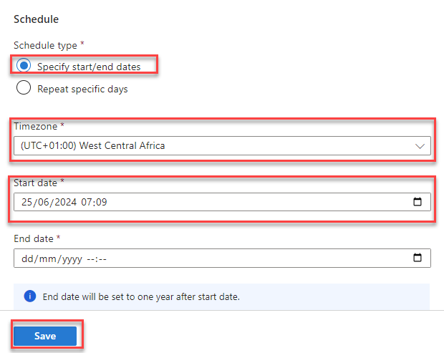Click the 'End date will be set' info message
444x353 pixels.
coord(140,296)
